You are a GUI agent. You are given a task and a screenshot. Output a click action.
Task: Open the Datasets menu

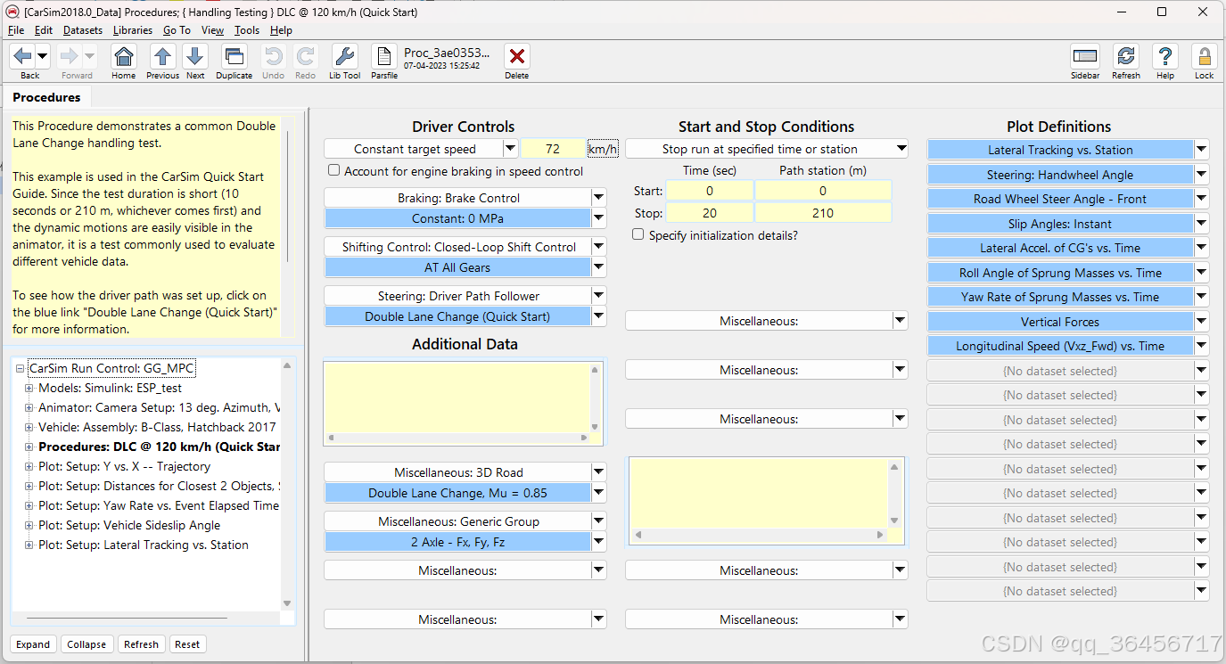pyautogui.click(x=83, y=30)
